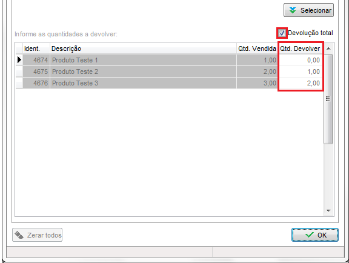This screenshot has width=349, height=263.
Task: Click the green arrows icon on Selecionar
Action: (x=293, y=10)
